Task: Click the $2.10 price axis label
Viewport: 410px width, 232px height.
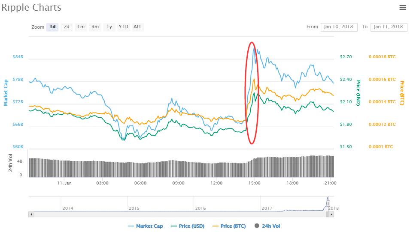Action: [x=346, y=102]
